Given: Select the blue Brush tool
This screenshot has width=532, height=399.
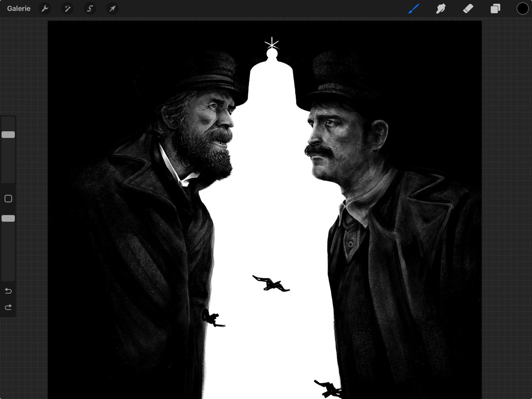Looking at the screenshot, I should (x=413, y=8).
